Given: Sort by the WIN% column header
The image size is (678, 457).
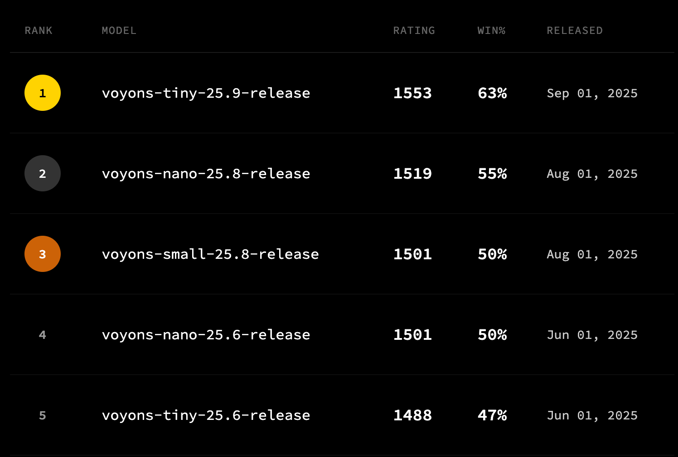Looking at the screenshot, I should point(491,30).
